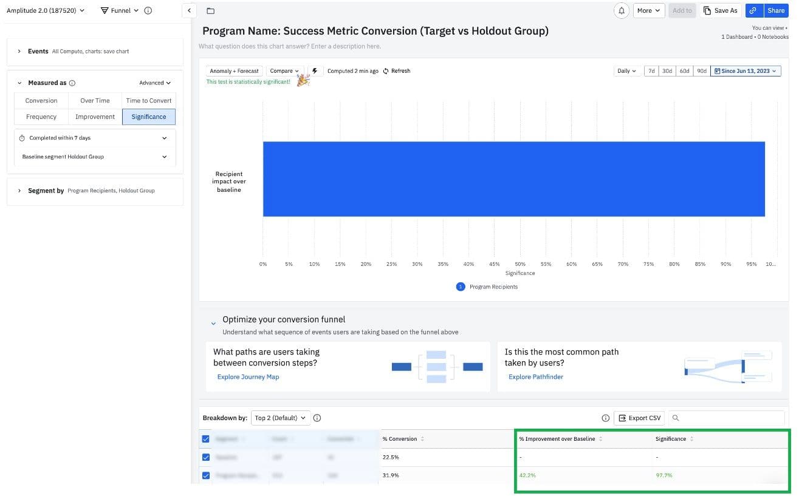Screen dimensions: 799x496
Task: Click the breakdown table search field
Action: point(729,418)
